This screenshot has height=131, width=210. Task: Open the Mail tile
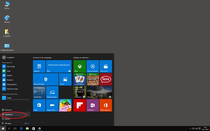pos(59,66)
